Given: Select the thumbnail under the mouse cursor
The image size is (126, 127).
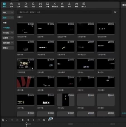Looking at the screenshot, I should click(26, 28).
